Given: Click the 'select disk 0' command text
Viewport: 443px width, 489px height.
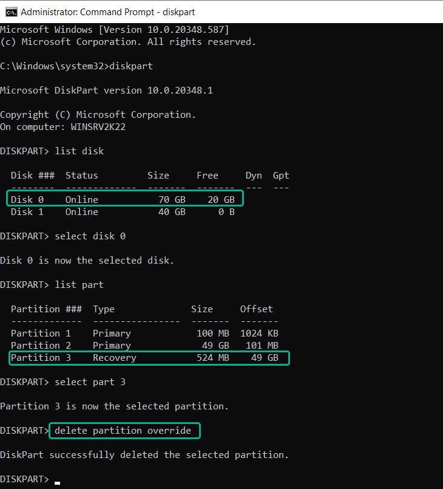Looking at the screenshot, I should (90, 236).
